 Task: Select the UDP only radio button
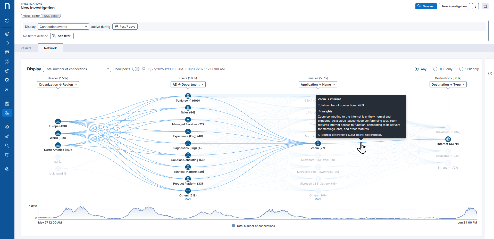461,69
